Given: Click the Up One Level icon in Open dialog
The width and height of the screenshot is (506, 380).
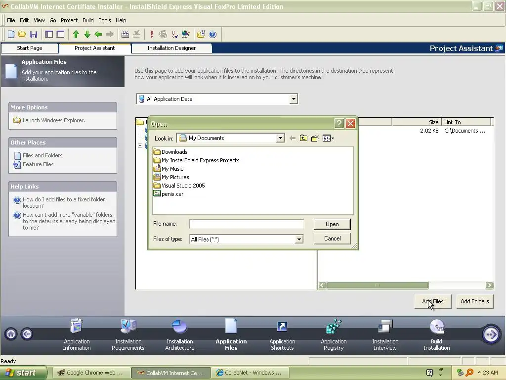Looking at the screenshot, I should (x=303, y=139).
